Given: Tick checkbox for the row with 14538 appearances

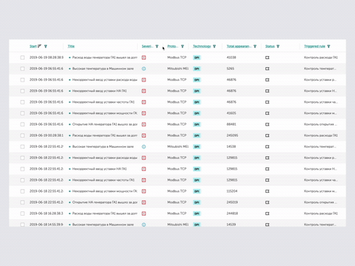Looking at the screenshot, I should click(x=23, y=147).
